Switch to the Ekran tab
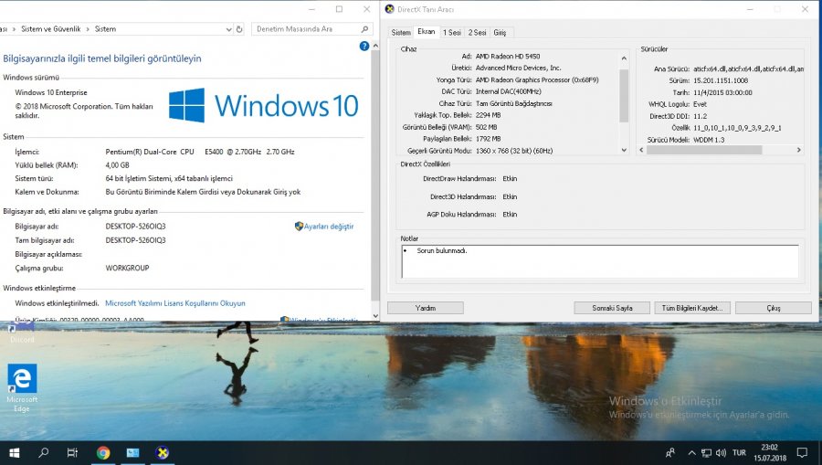 pos(427,31)
